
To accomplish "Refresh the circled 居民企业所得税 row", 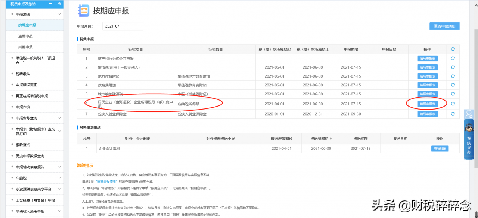I will click(453, 104).
